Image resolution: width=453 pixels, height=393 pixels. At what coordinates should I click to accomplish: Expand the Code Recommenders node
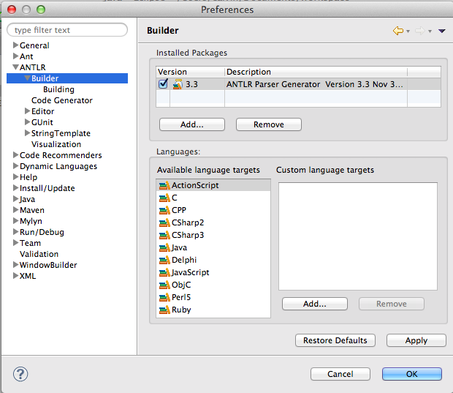pyautogui.click(x=15, y=155)
